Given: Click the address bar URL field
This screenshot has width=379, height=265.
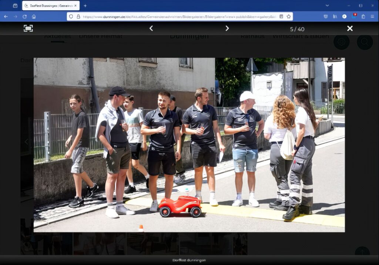Looking at the screenshot, I should coord(178,17).
